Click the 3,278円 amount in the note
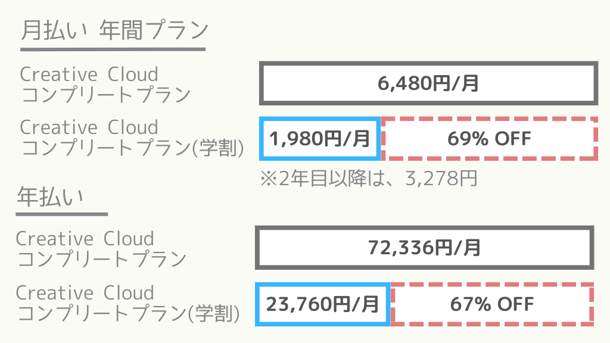The width and height of the screenshot is (610, 343). tap(441, 179)
